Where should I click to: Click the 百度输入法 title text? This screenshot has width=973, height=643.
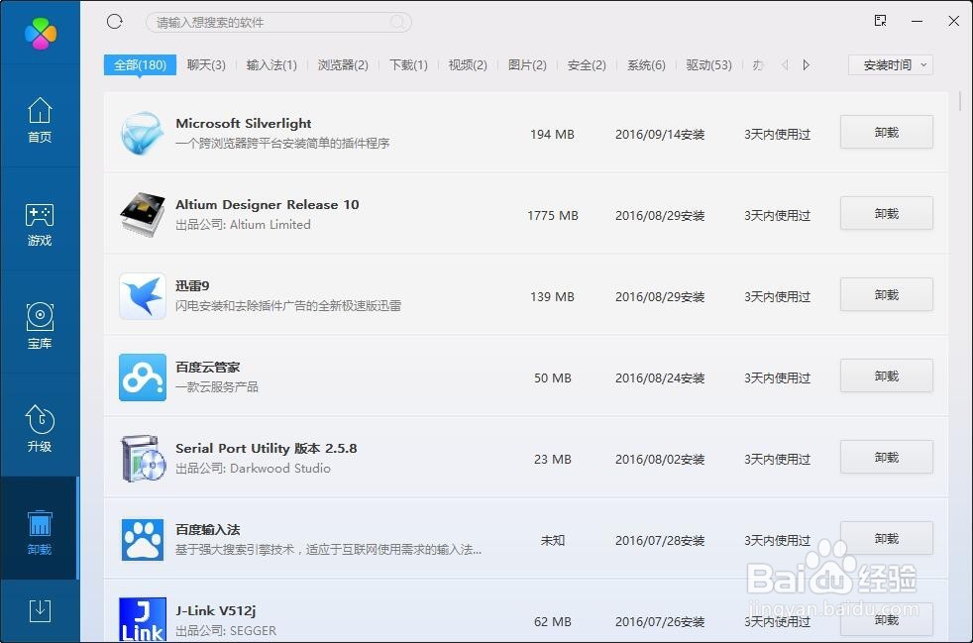click(x=207, y=530)
